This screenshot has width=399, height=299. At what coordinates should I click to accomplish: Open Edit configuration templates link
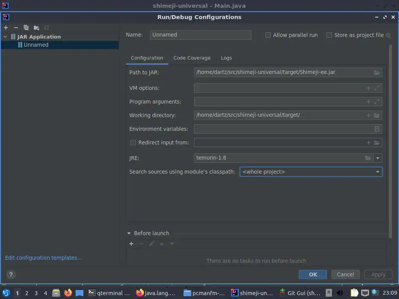pos(44,258)
